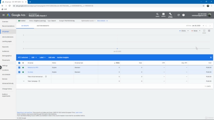214x120 pixels.
Task: Go back in the browser
Action: tap(2, 6)
